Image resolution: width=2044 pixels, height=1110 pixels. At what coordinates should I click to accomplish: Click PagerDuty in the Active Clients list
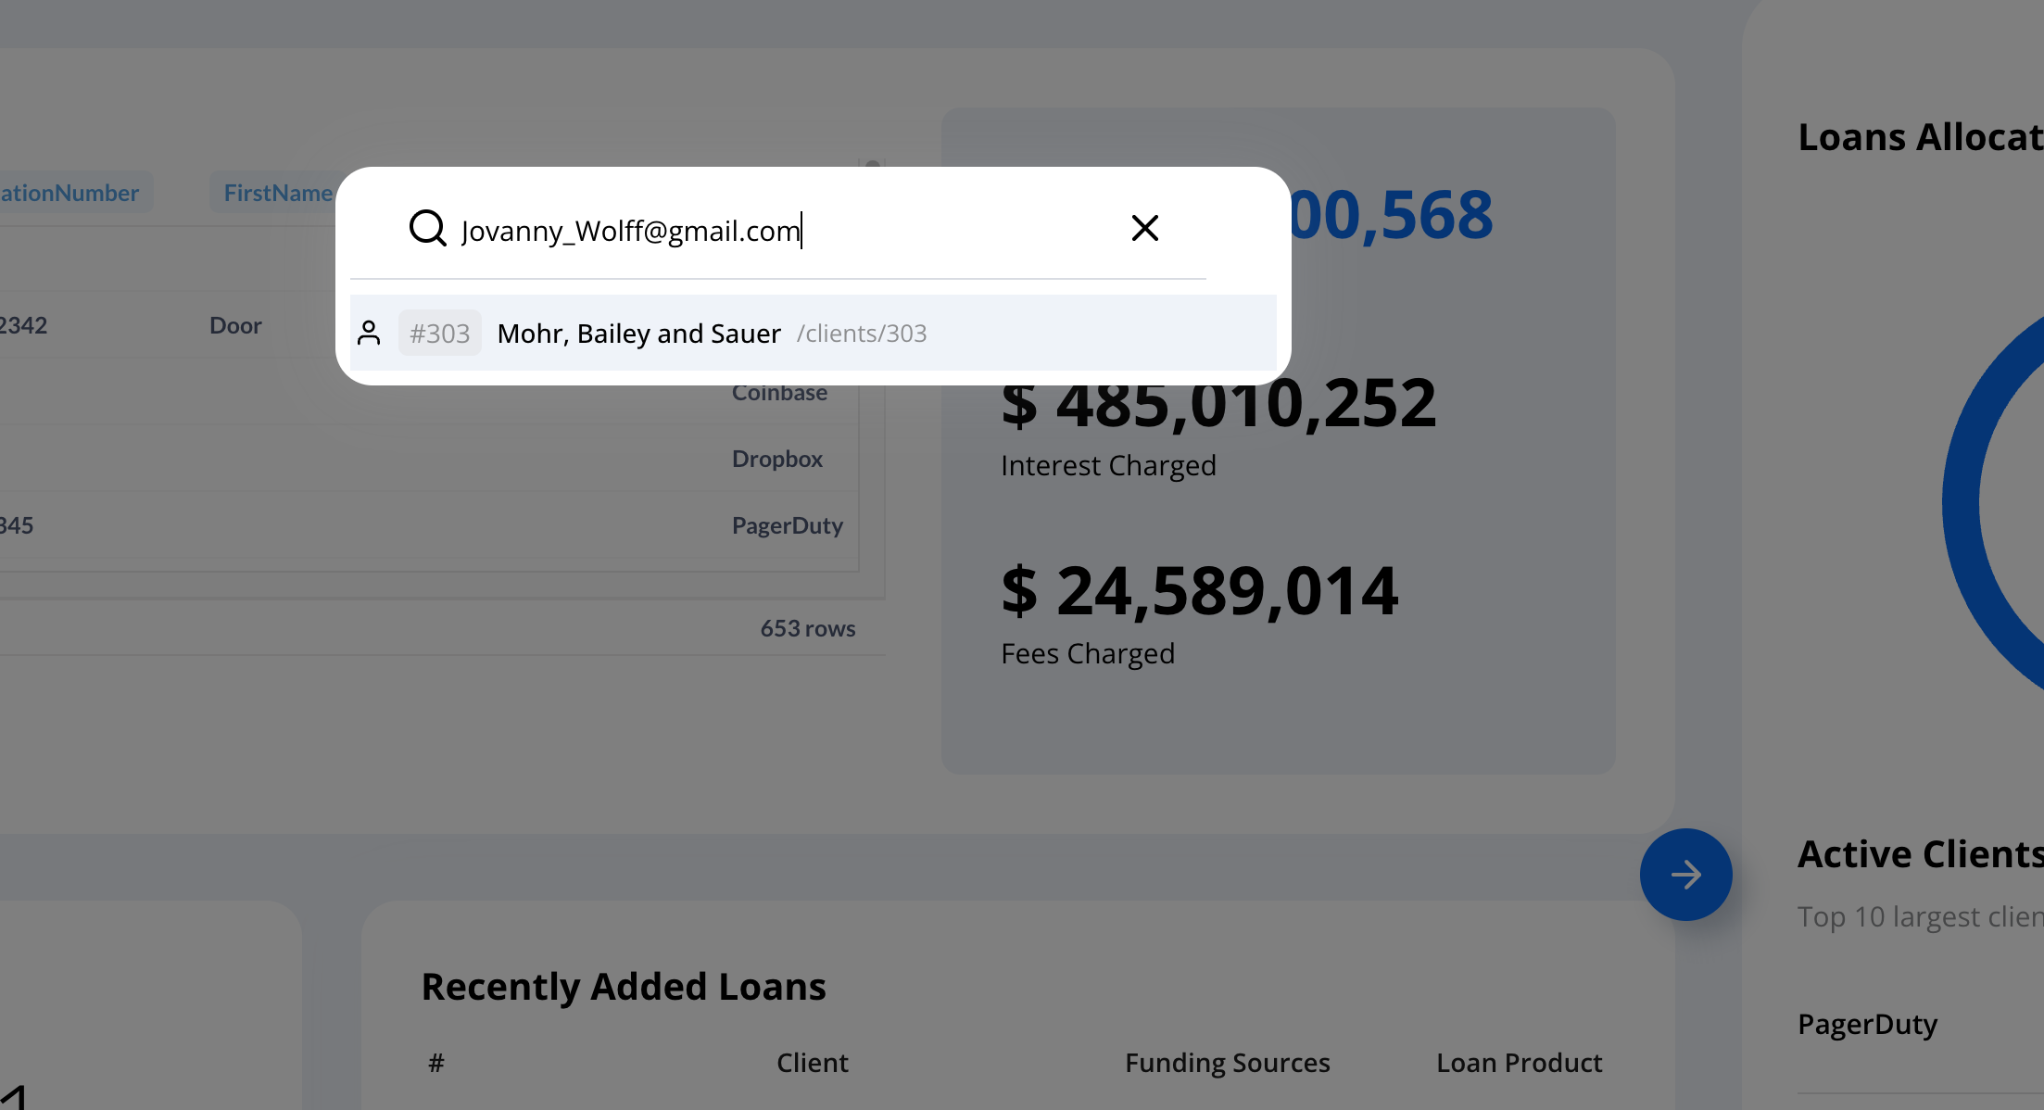coord(1868,1024)
